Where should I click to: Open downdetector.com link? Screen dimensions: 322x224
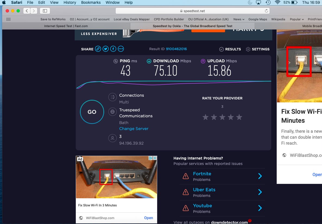(x=229, y=222)
